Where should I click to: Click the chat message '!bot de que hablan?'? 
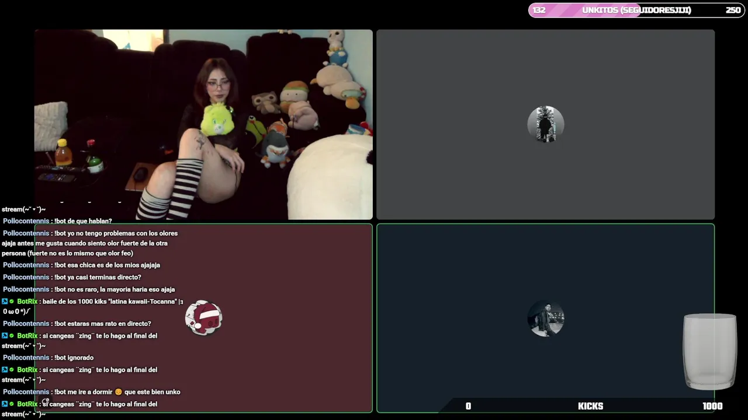[x=57, y=221]
